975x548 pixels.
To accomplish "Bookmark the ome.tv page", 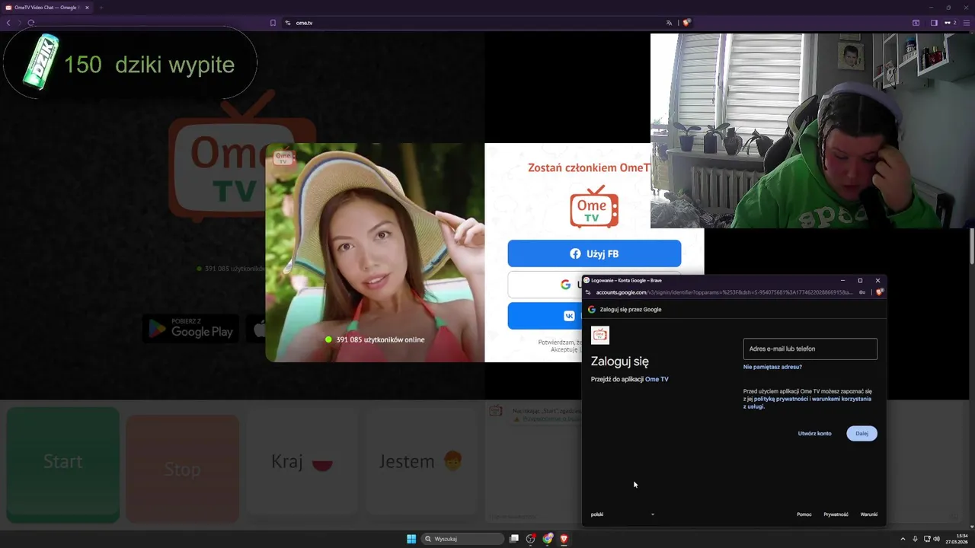I will click(273, 23).
